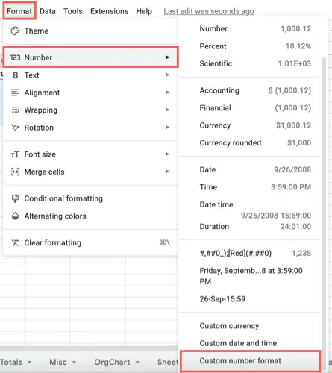The height and width of the screenshot is (373, 332).
Task: Click the Alternating colors droplet icon
Action: 15,216
